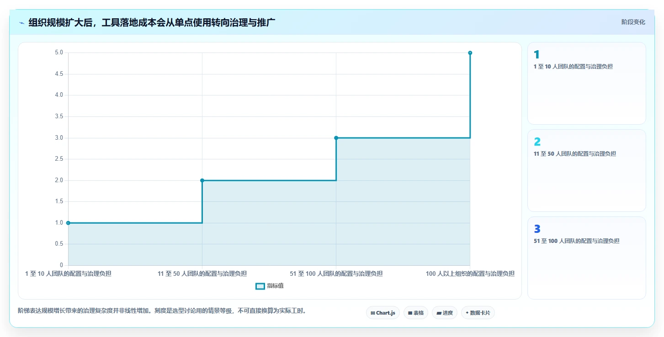The height and width of the screenshot is (337, 664).
Task: Click x-axis label 51 至 100 人团队的配置与治理负担
Action: tap(336, 274)
